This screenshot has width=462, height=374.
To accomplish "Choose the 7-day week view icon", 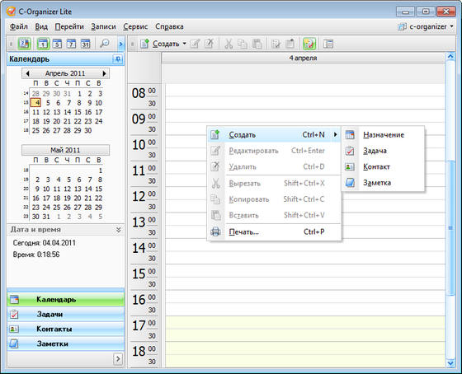I will [71, 44].
